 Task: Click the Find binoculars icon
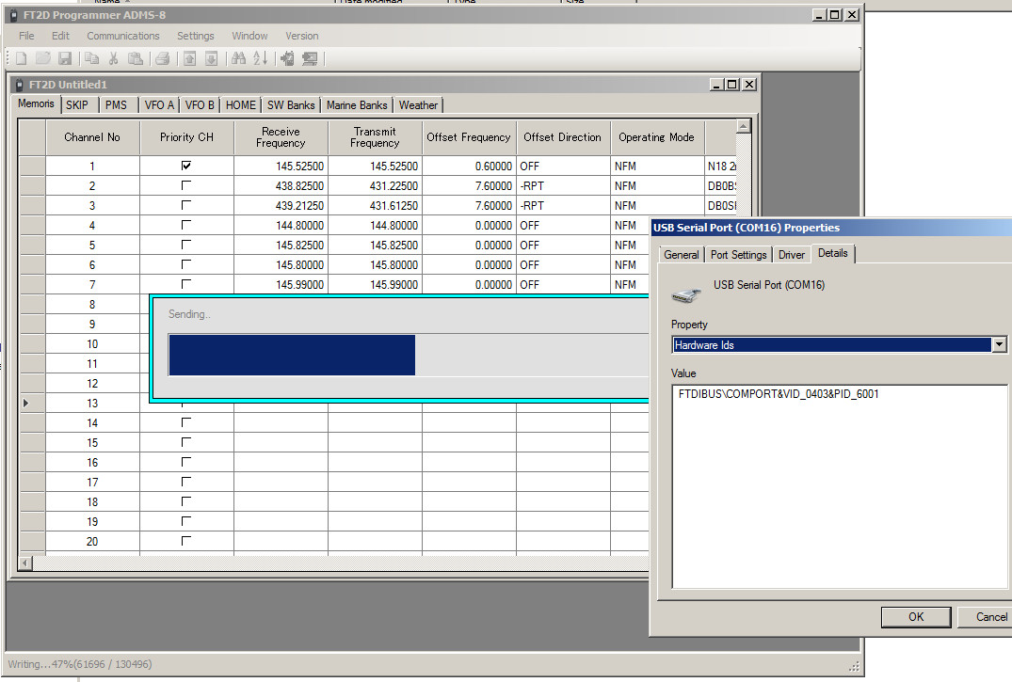coord(239,58)
